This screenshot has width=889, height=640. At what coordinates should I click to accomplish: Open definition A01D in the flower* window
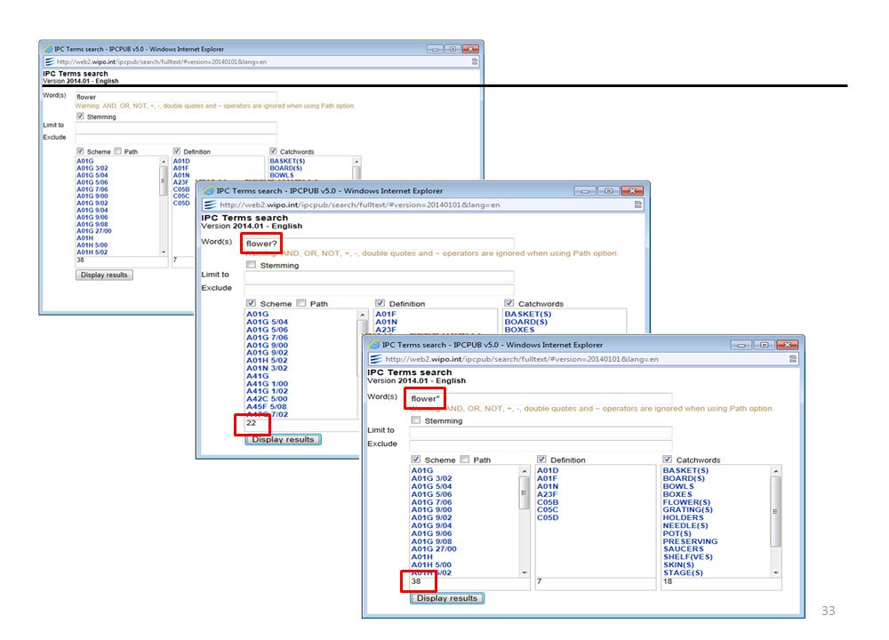(x=548, y=470)
